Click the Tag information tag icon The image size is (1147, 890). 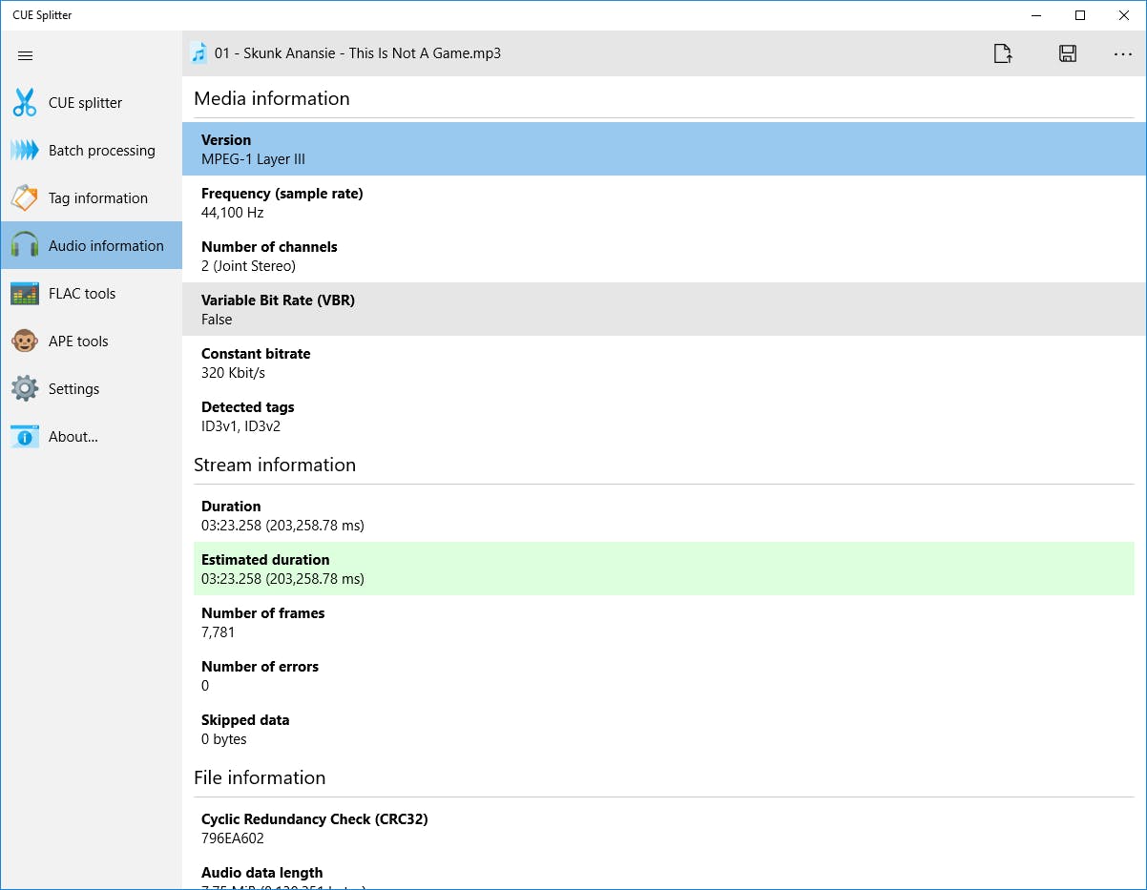pos(25,198)
